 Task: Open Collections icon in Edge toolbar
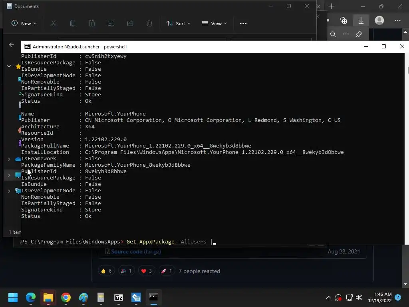pyautogui.click(x=343, y=20)
